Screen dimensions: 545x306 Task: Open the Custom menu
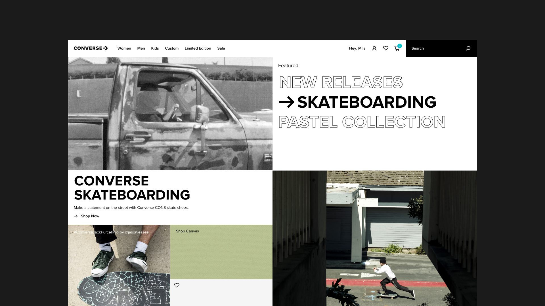click(x=172, y=48)
